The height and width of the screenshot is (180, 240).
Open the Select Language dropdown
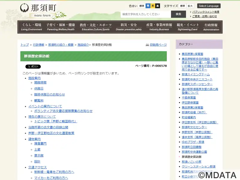[209, 6]
